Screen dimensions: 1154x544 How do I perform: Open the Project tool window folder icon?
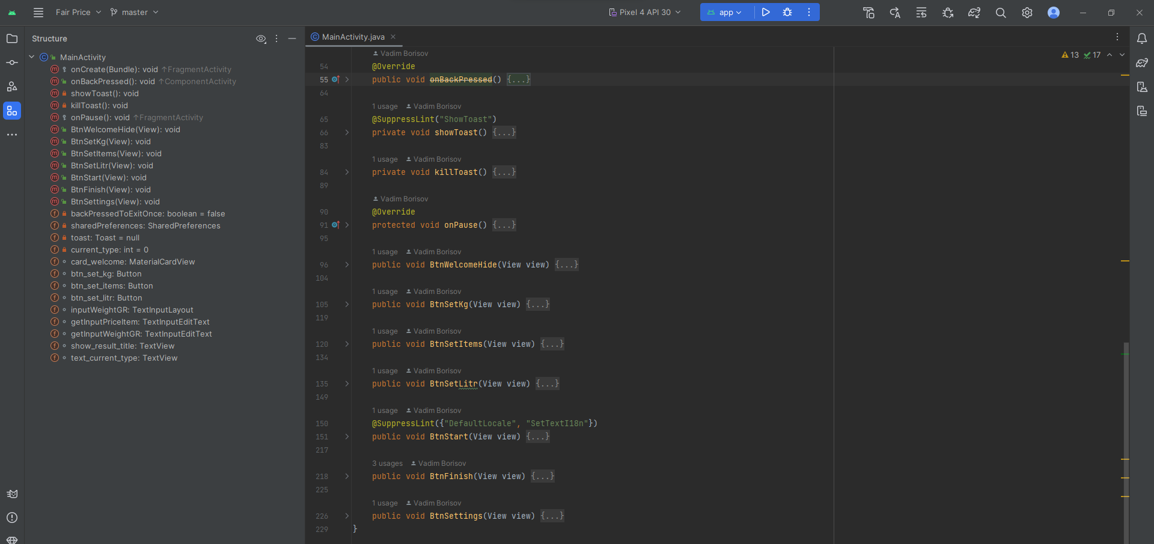pyautogui.click(x=12, y=38)
